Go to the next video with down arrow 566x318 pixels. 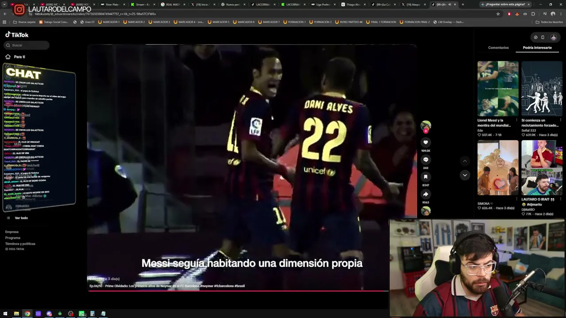[x=465, y=175]
